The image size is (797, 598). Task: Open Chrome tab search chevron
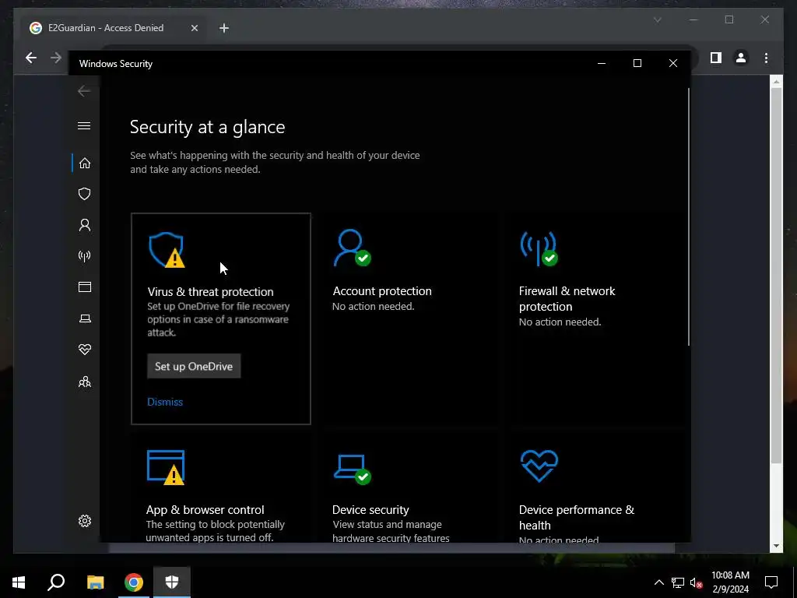pos(657,19)
